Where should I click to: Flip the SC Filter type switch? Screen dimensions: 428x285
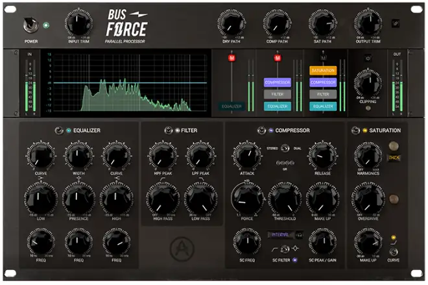(x=285, y=249)
